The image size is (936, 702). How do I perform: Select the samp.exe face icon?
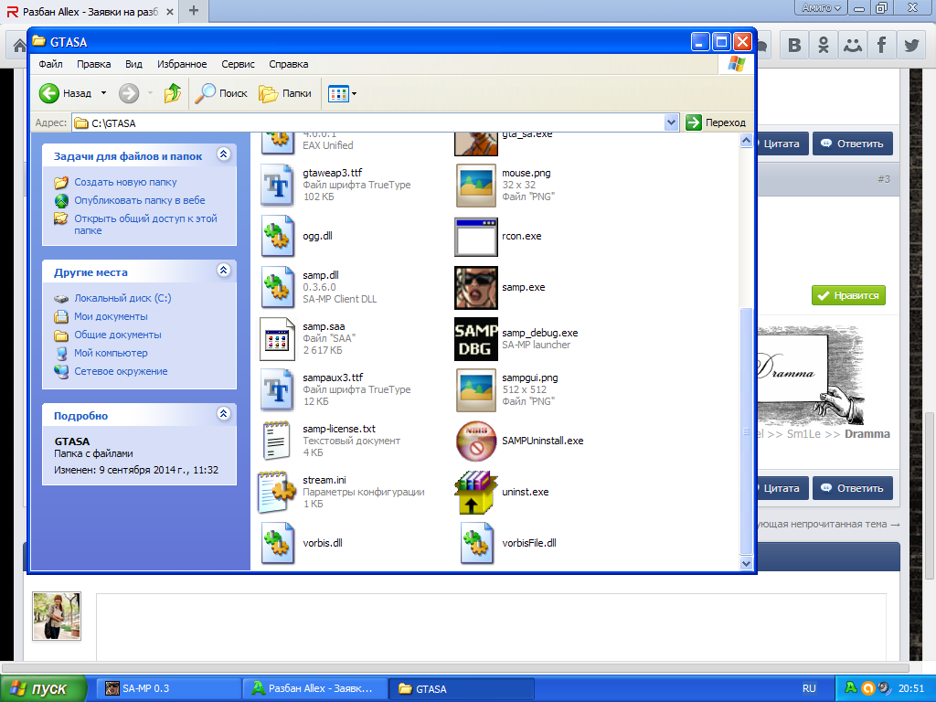point(475,288)
